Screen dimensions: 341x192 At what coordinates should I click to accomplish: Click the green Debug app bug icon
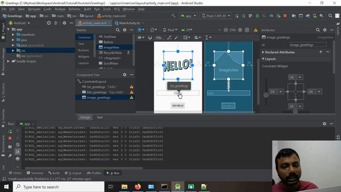pos(257,16)
